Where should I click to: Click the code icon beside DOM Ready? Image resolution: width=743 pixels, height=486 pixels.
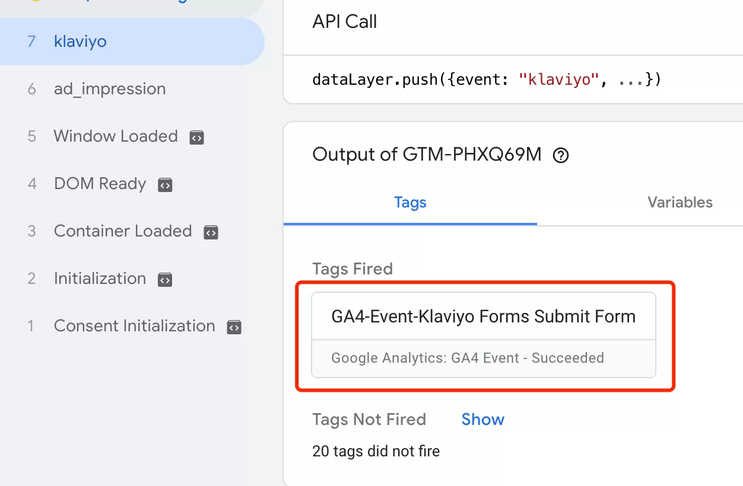point(165,185)
